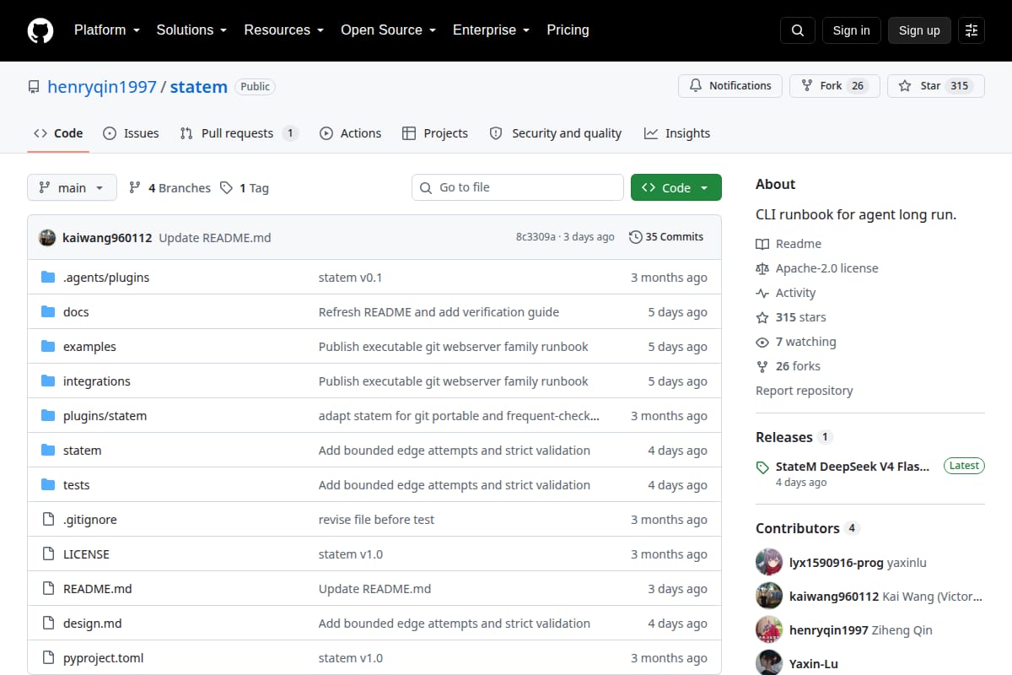Open the statem repository name link
This screenshot has height=675, width=1012.
199,87
